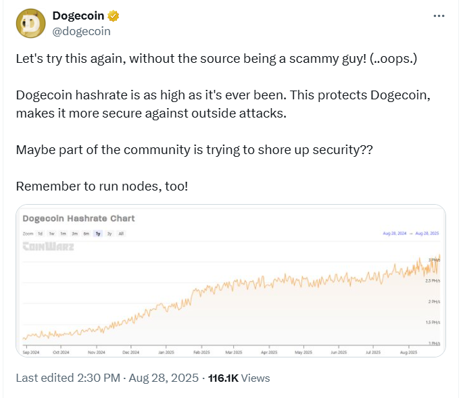This screenshot has height=398, width=461.
Task: Open the @dogecoin handle link
Action: [82, 30]
